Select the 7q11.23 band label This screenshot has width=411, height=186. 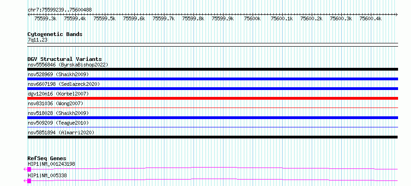click(x=37, y=40)
